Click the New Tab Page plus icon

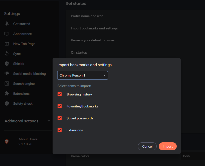pos(7,44)
